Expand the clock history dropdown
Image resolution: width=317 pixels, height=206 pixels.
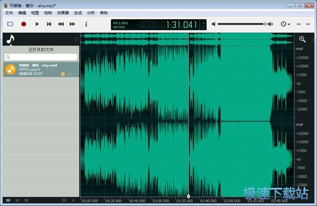[285, 24]
